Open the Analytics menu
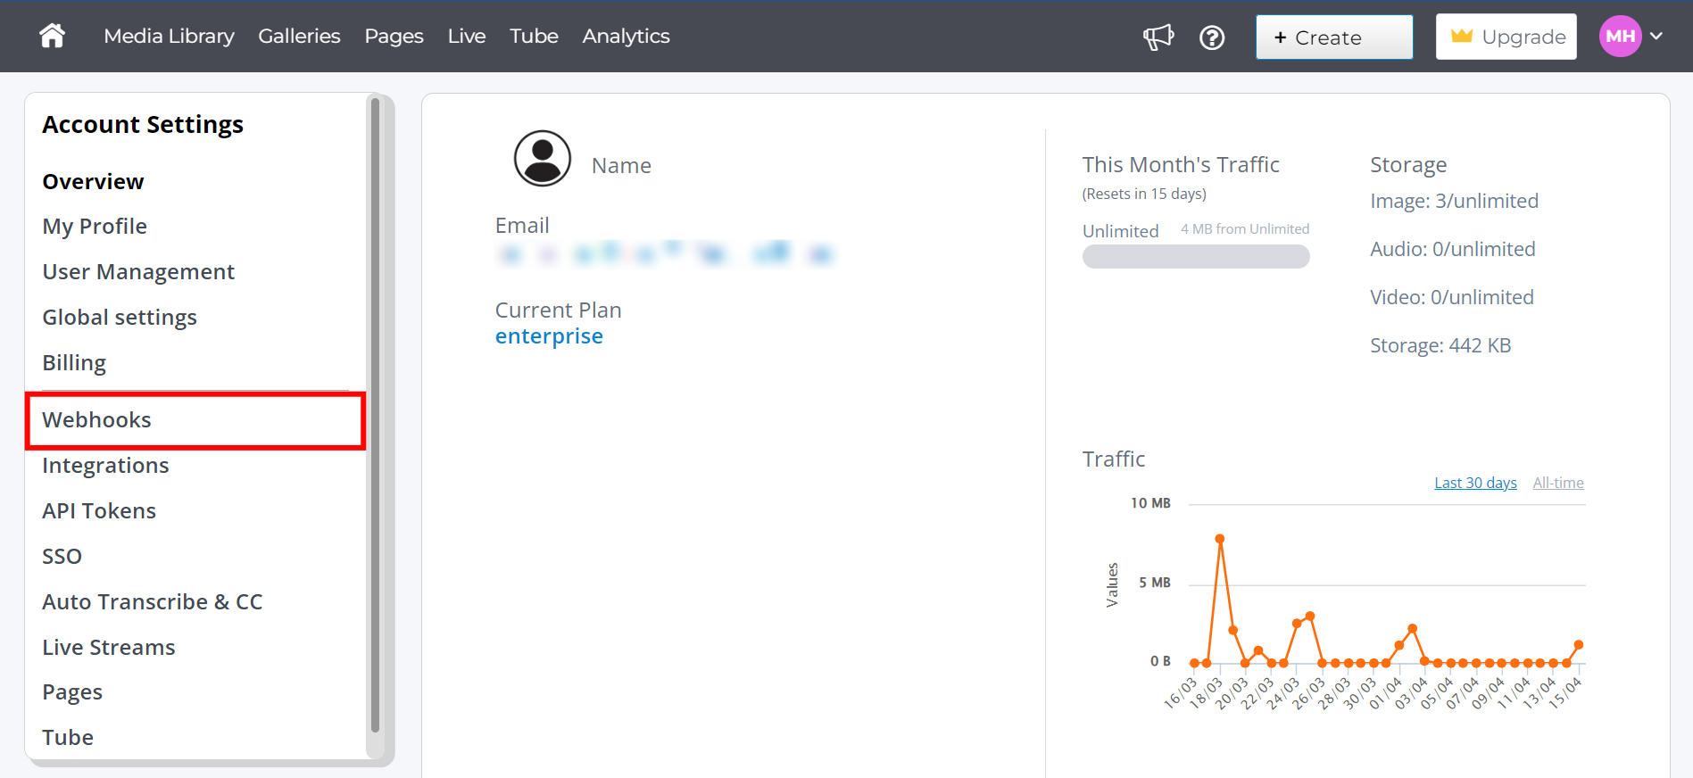 [626, 37]
